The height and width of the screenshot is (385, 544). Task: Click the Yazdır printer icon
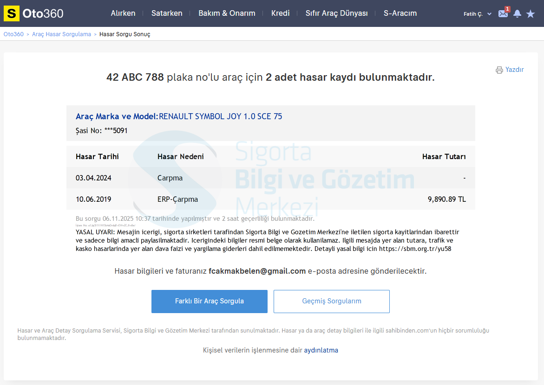pyautogui.click(x=499, y=70)
